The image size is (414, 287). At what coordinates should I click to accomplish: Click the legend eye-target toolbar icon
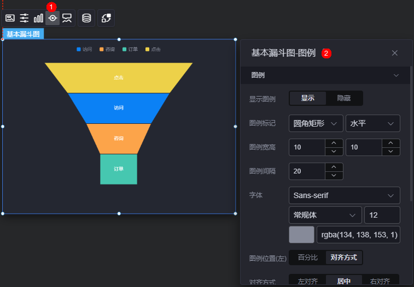[53, 18]
